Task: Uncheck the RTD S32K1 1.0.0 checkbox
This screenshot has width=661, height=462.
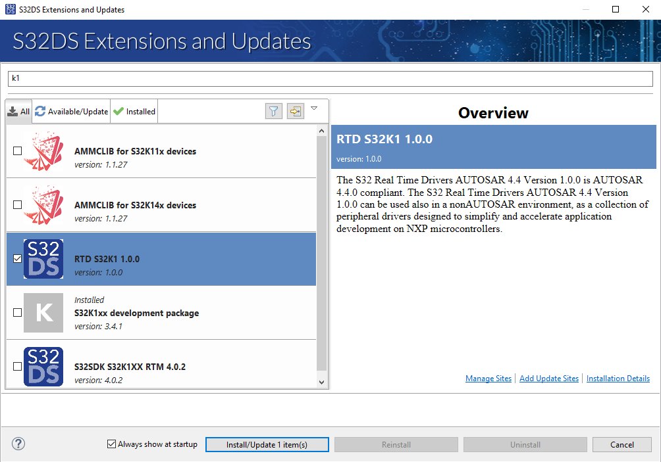Action: [18, 259]
